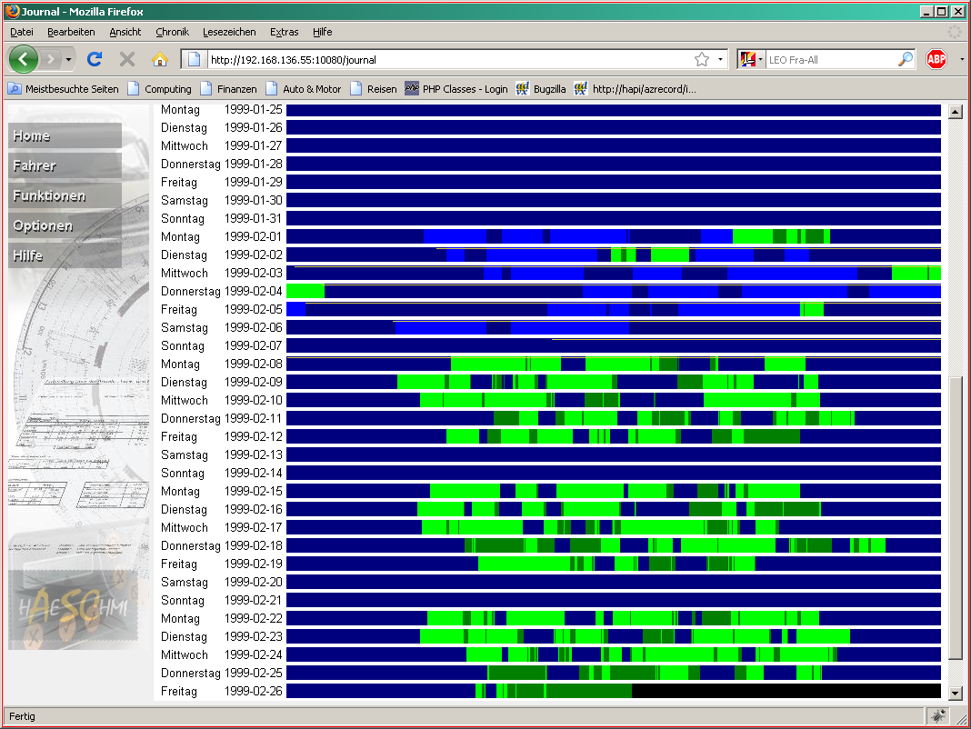The image size is (971, 729).
Task: Click the Stop loading X icon
Action: (127, 60)
